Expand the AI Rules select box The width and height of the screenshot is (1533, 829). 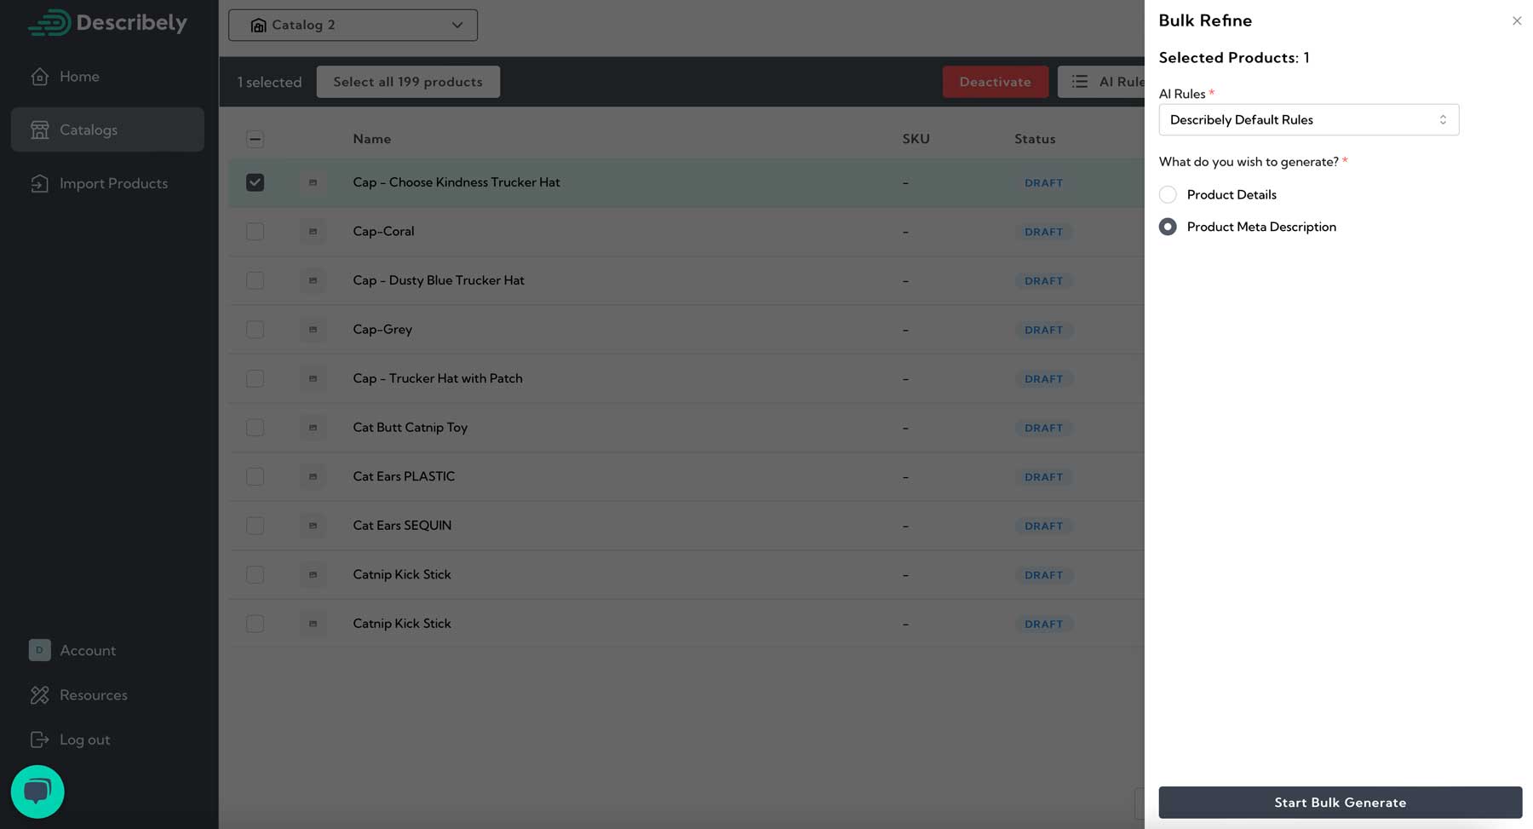(x=1307, y=120)
